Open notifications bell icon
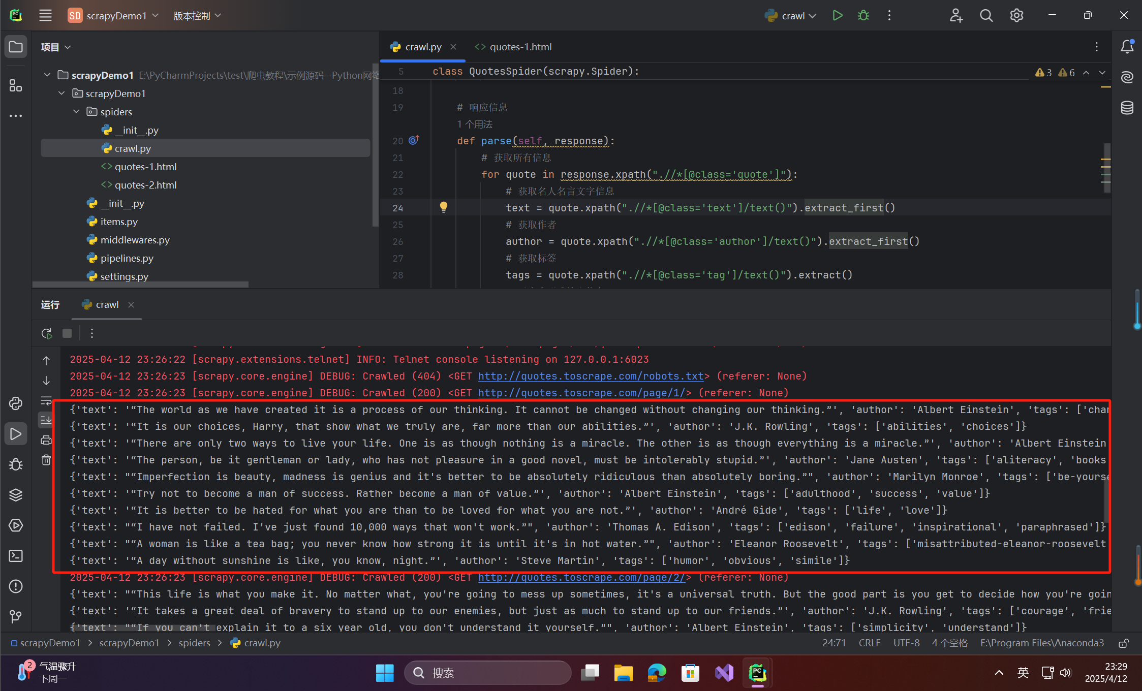 [1127, 47]
